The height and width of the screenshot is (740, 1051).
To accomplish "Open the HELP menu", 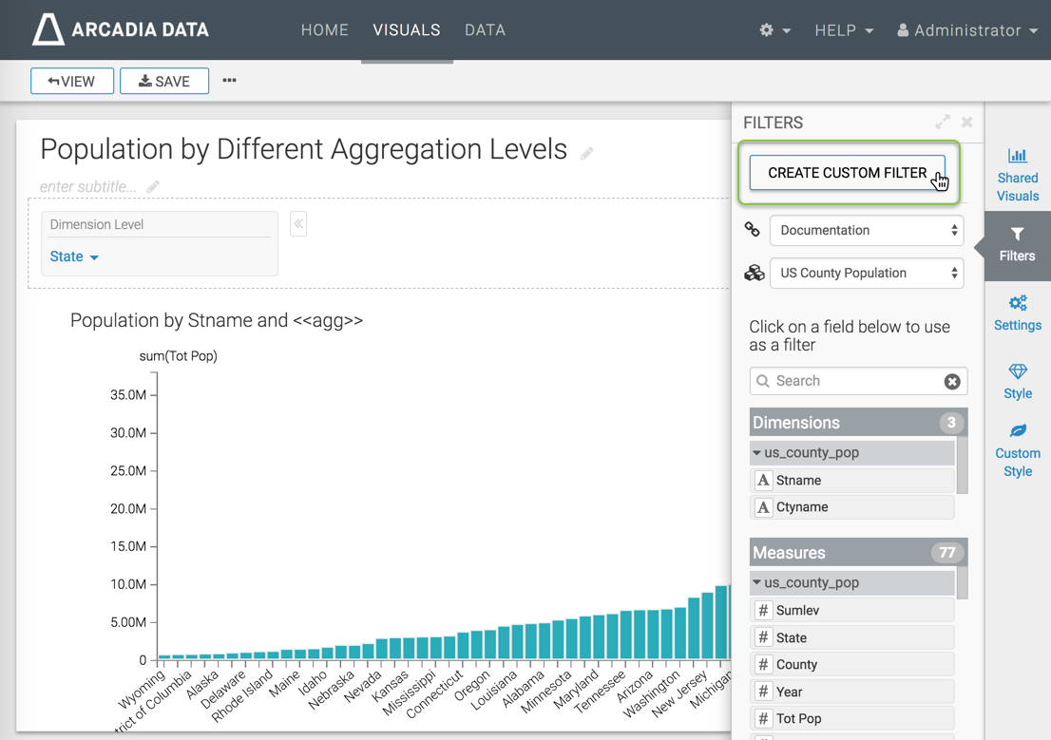I will [x=843, y=30].
